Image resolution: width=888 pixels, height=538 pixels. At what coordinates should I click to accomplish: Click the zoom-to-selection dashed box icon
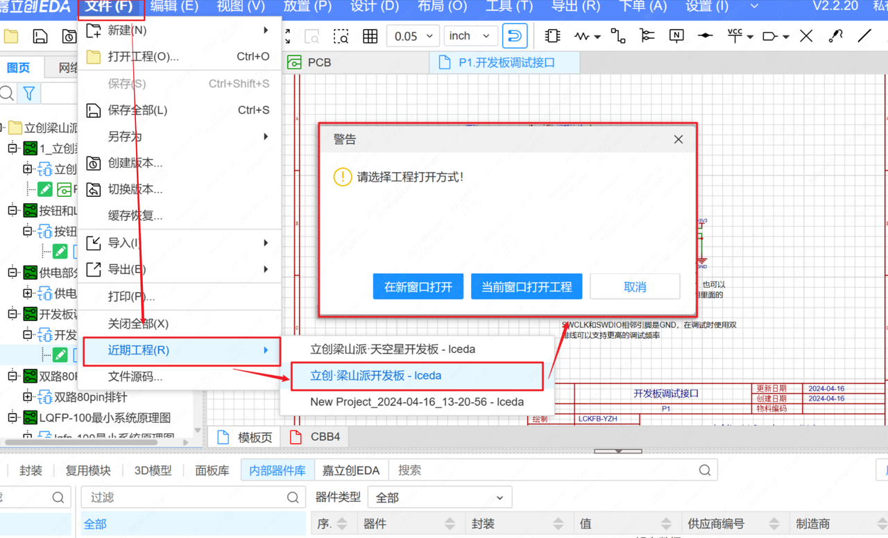point(341,36)
